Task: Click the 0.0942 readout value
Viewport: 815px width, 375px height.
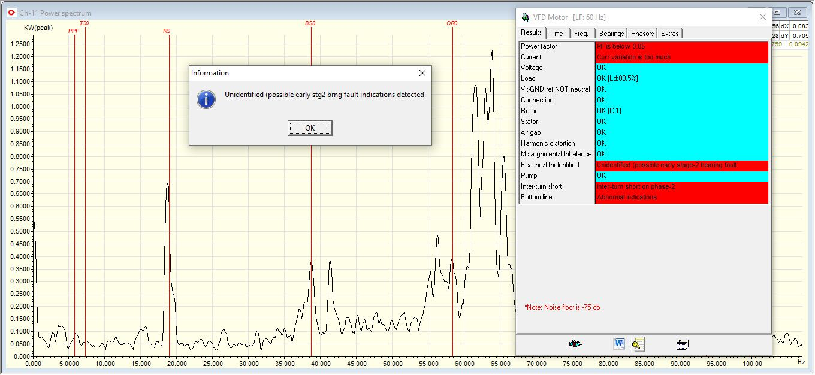Action: [x=799, y=44]
